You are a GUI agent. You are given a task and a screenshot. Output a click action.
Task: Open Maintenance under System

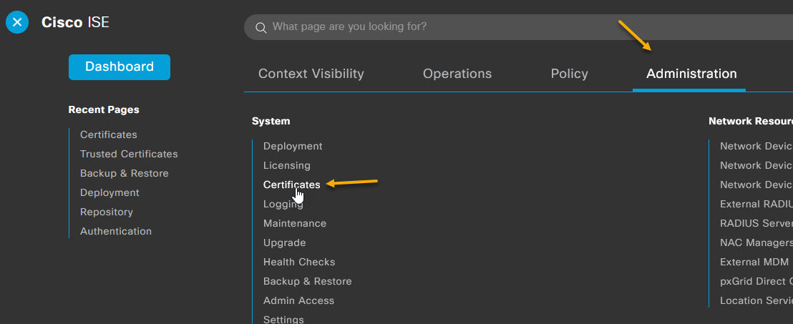pos(295,223)
